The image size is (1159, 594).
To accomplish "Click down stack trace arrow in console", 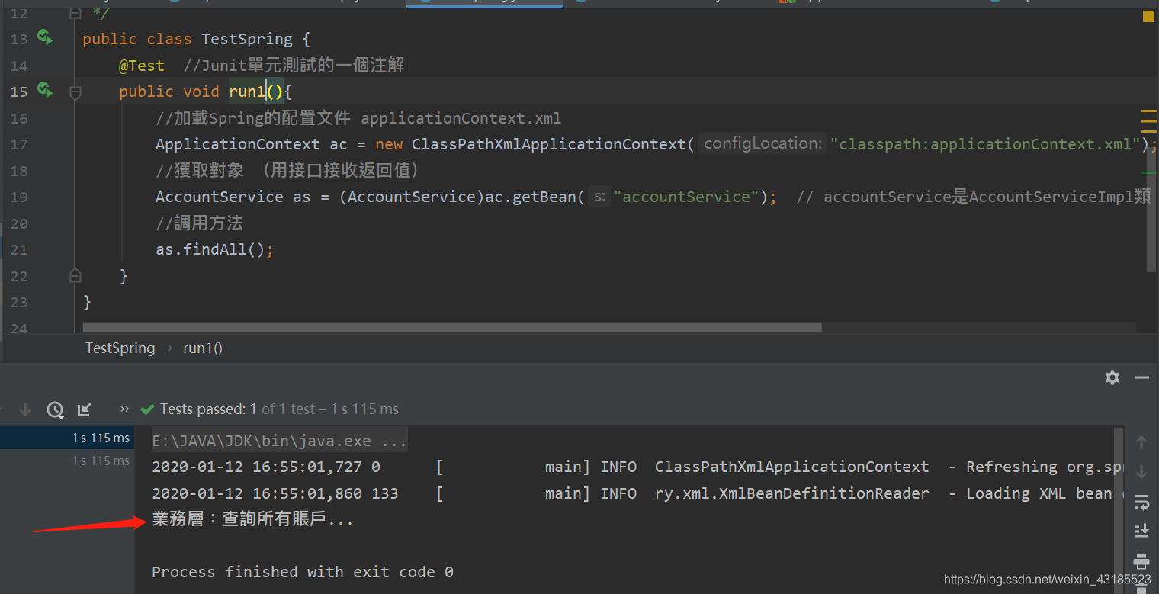I will point(1141,471).
